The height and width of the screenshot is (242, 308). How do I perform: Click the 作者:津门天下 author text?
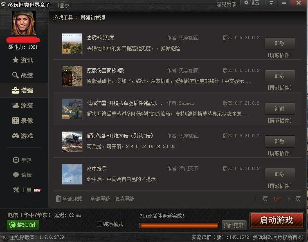click(183, 168)
